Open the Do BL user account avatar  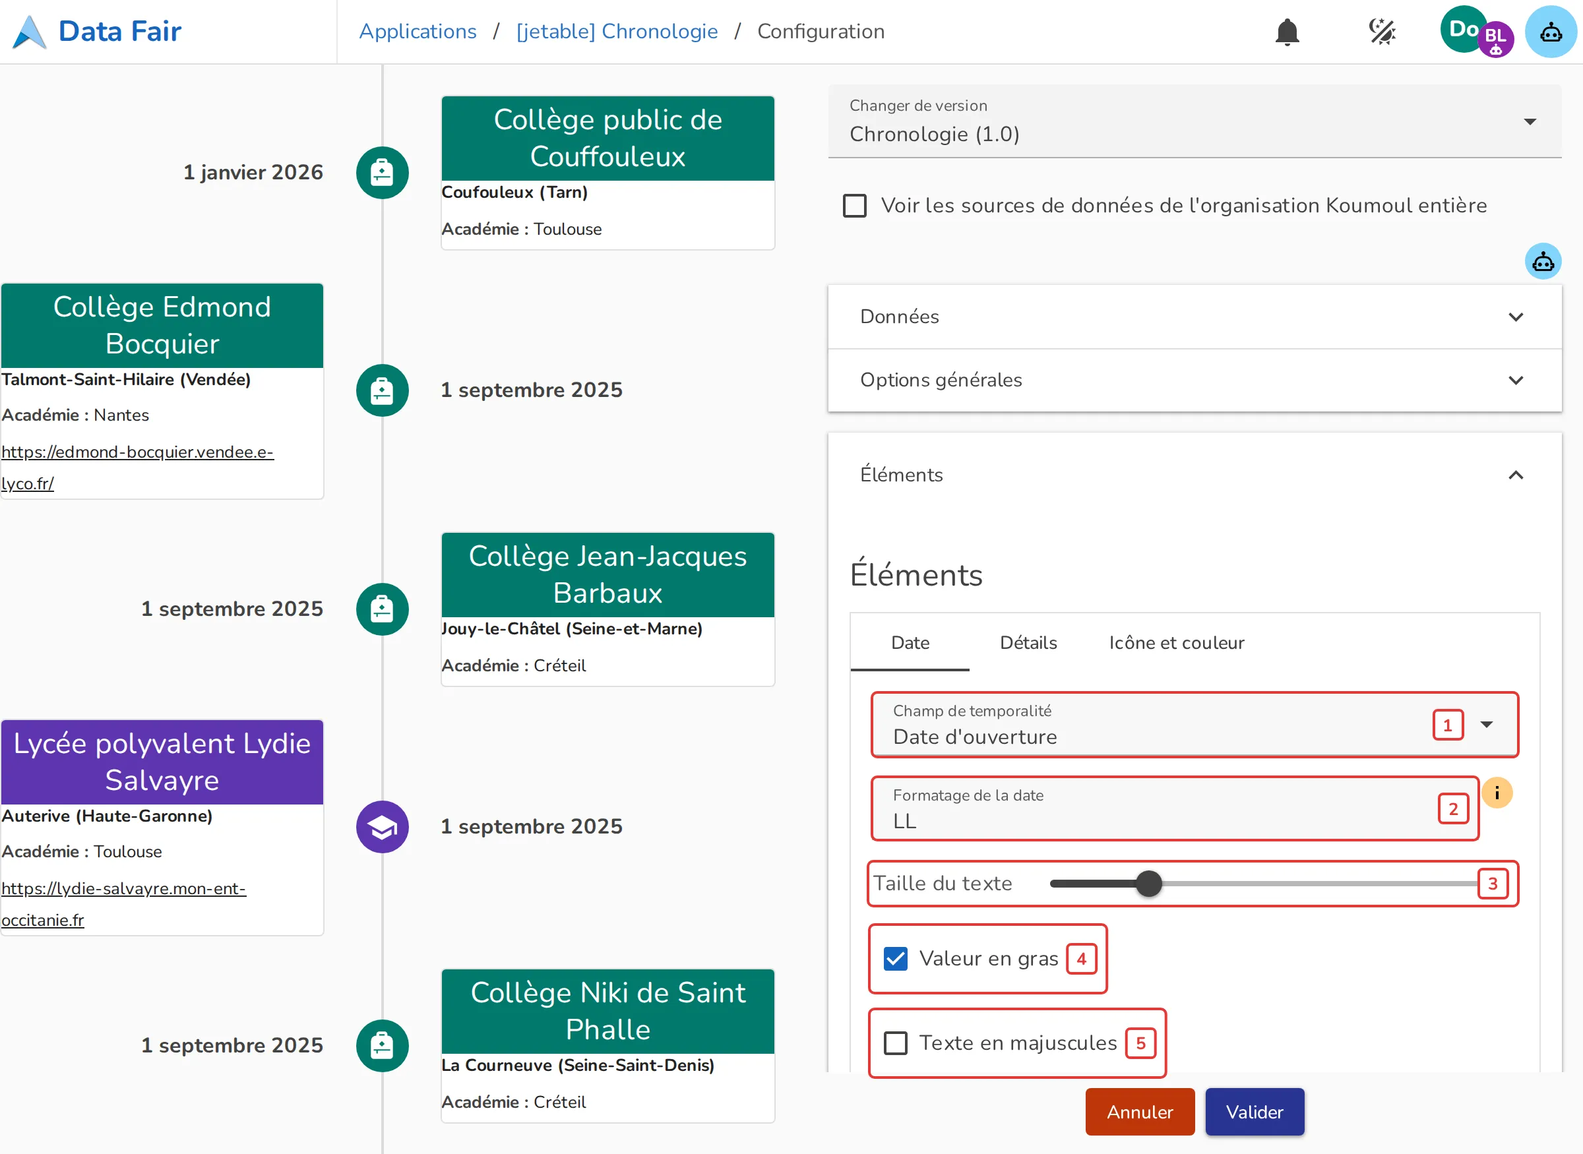coord(1477,32)
